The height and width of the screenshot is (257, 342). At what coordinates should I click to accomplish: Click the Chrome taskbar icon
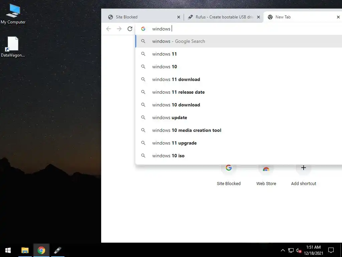tap(41, 250)
